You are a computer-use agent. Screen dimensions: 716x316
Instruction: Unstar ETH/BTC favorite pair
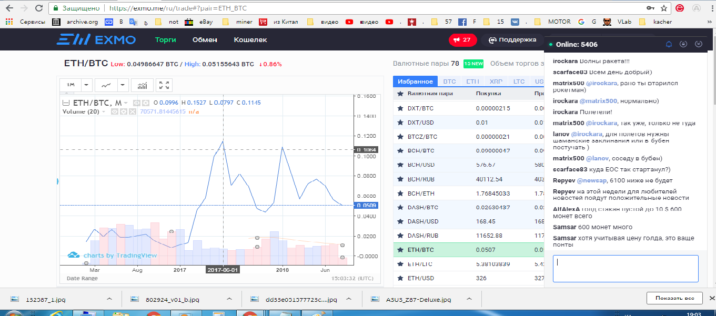400,250
